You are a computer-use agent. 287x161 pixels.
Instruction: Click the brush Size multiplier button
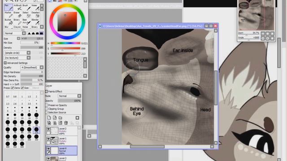pyautogui.click(x=18, y=38)
